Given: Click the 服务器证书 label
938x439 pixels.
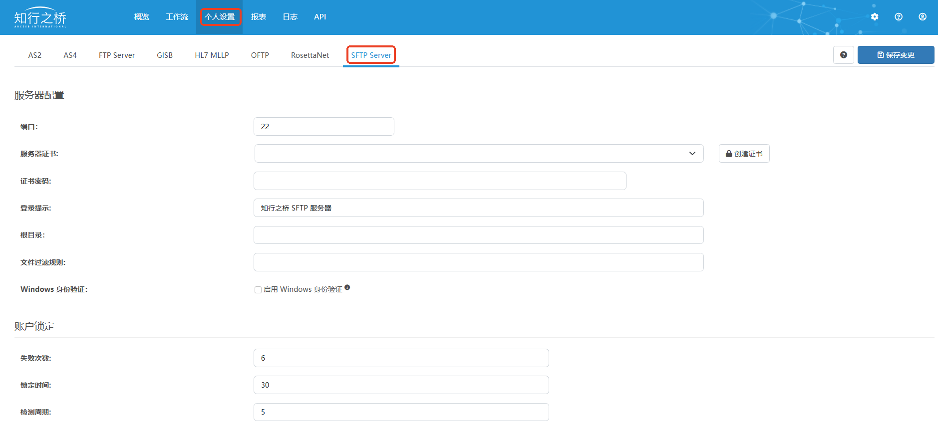Looking at the screenshot, I should (39, 154).
